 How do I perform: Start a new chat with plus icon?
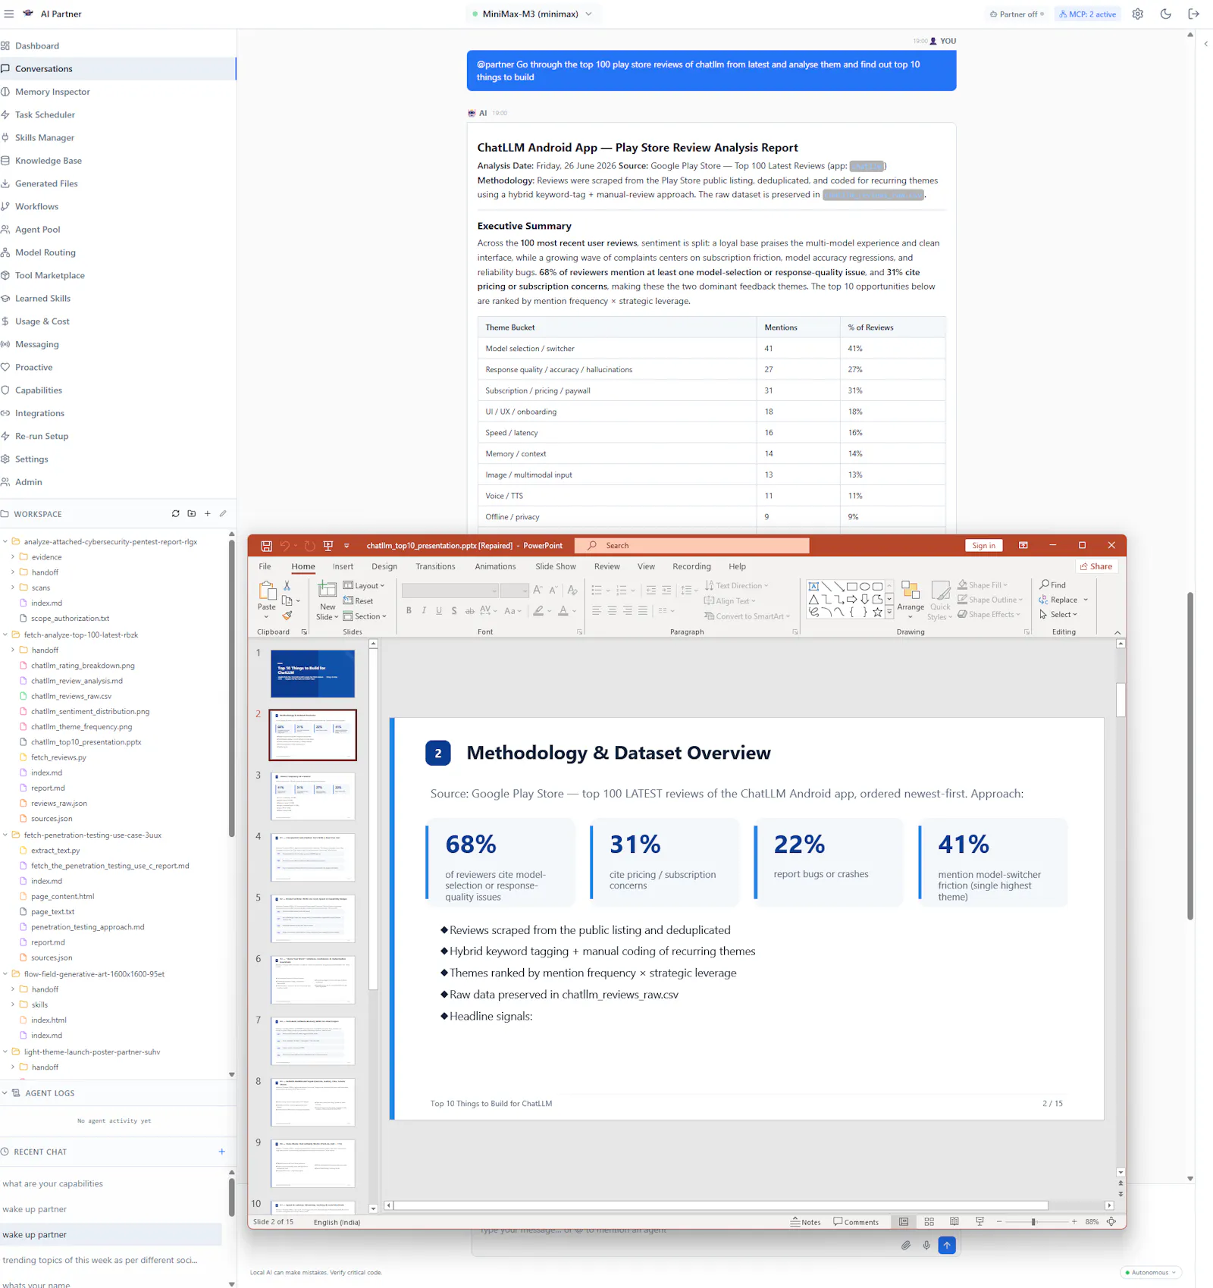(222, 1152)
